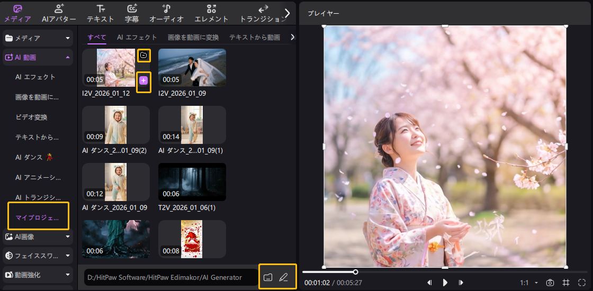Step back one frame in player
The image size is (593, 291).
(429, 283)
